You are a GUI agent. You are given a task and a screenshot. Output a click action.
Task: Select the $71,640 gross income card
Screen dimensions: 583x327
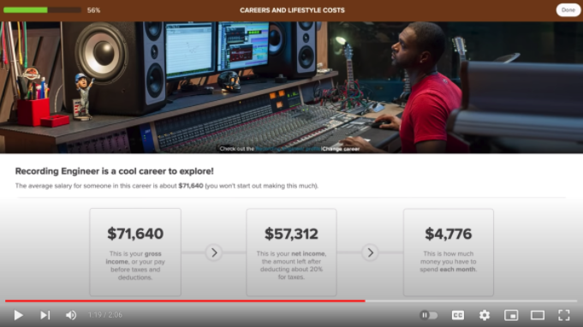[135, 252]
